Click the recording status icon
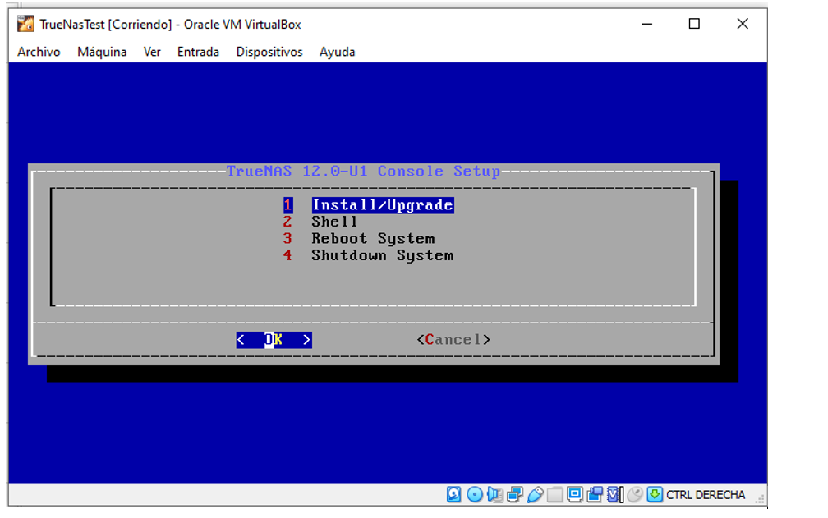The height and width of the screenshot is (518, 828). (x=595, y=494)
